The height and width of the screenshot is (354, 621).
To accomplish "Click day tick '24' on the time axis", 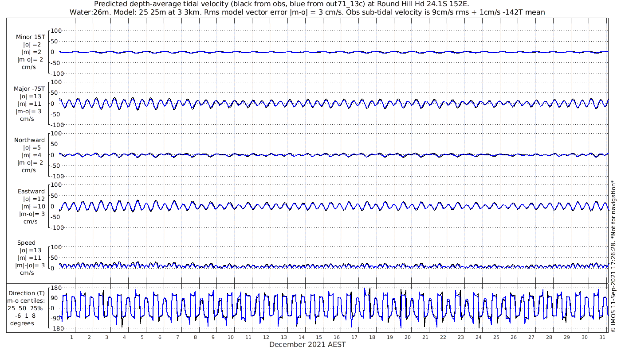I will click(478, 337).
